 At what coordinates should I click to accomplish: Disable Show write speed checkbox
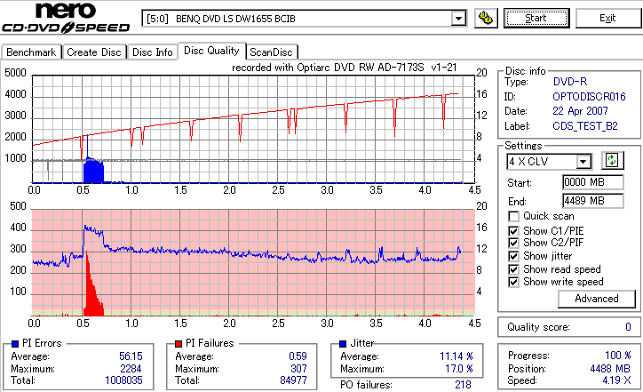pos(513,282)
